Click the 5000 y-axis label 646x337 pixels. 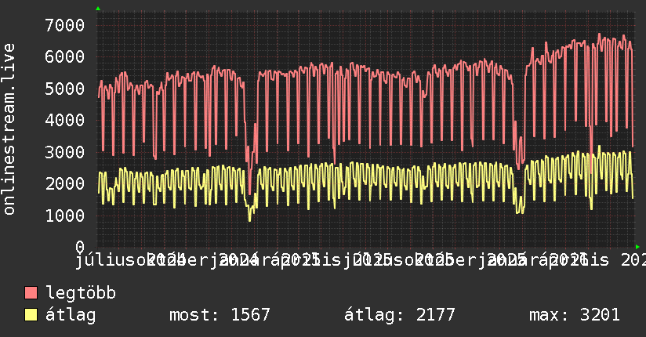point(65,89)
